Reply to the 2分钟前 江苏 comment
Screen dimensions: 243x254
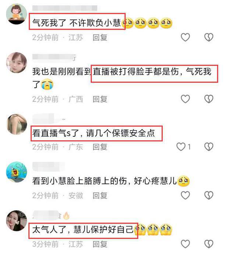click(100, 37)
